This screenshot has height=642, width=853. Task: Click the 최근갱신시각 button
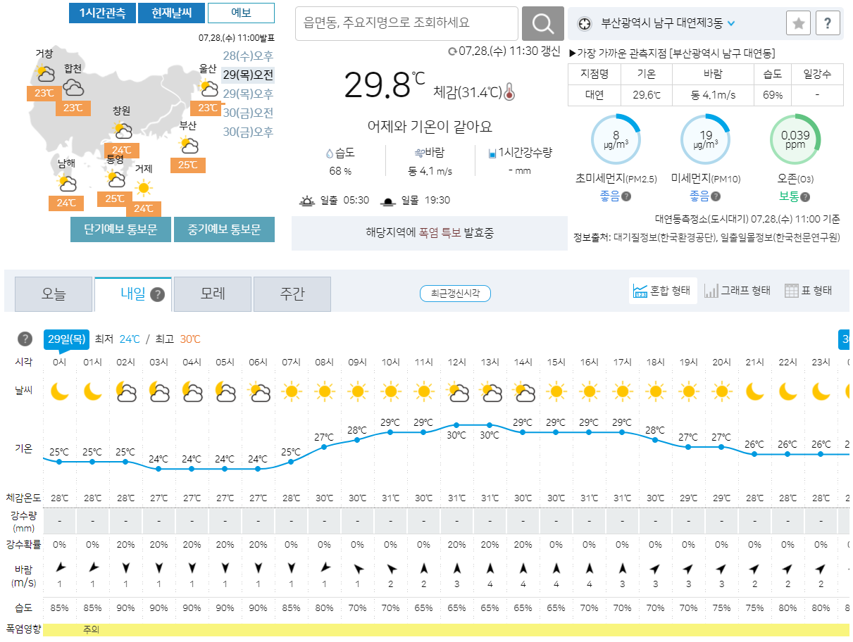(x=455, y=294)
